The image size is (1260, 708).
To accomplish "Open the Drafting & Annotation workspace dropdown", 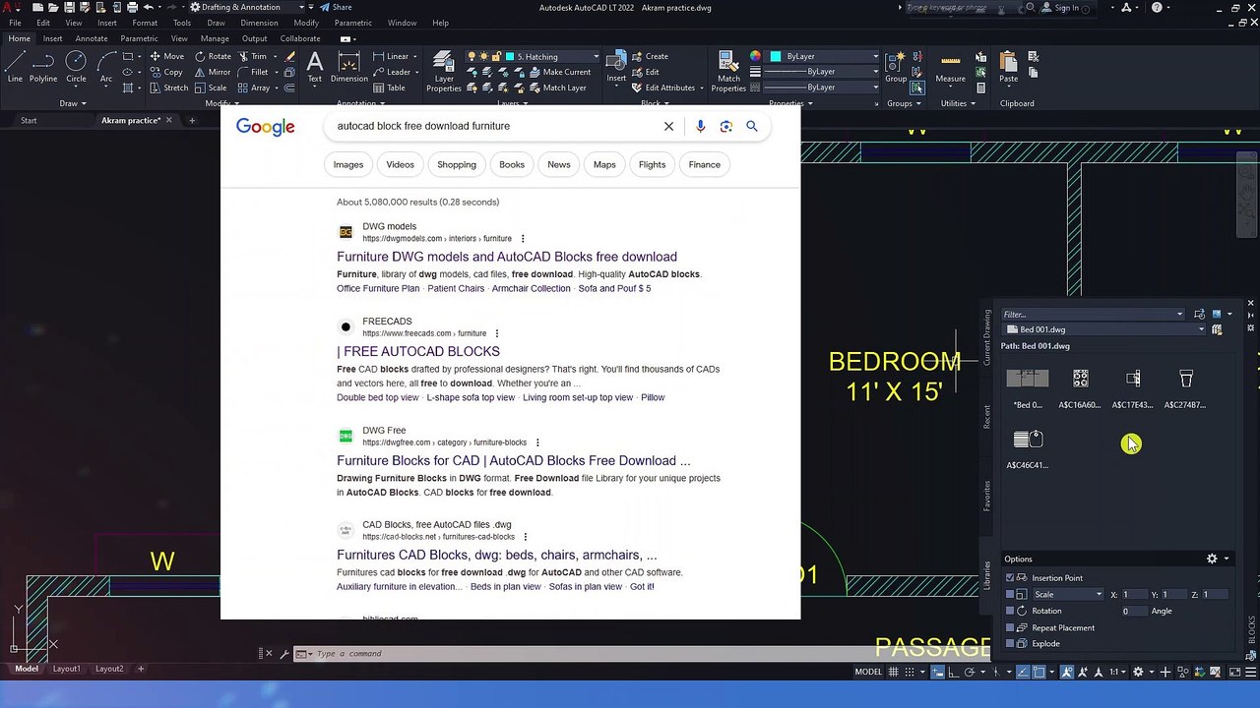I will pos(247,7).
